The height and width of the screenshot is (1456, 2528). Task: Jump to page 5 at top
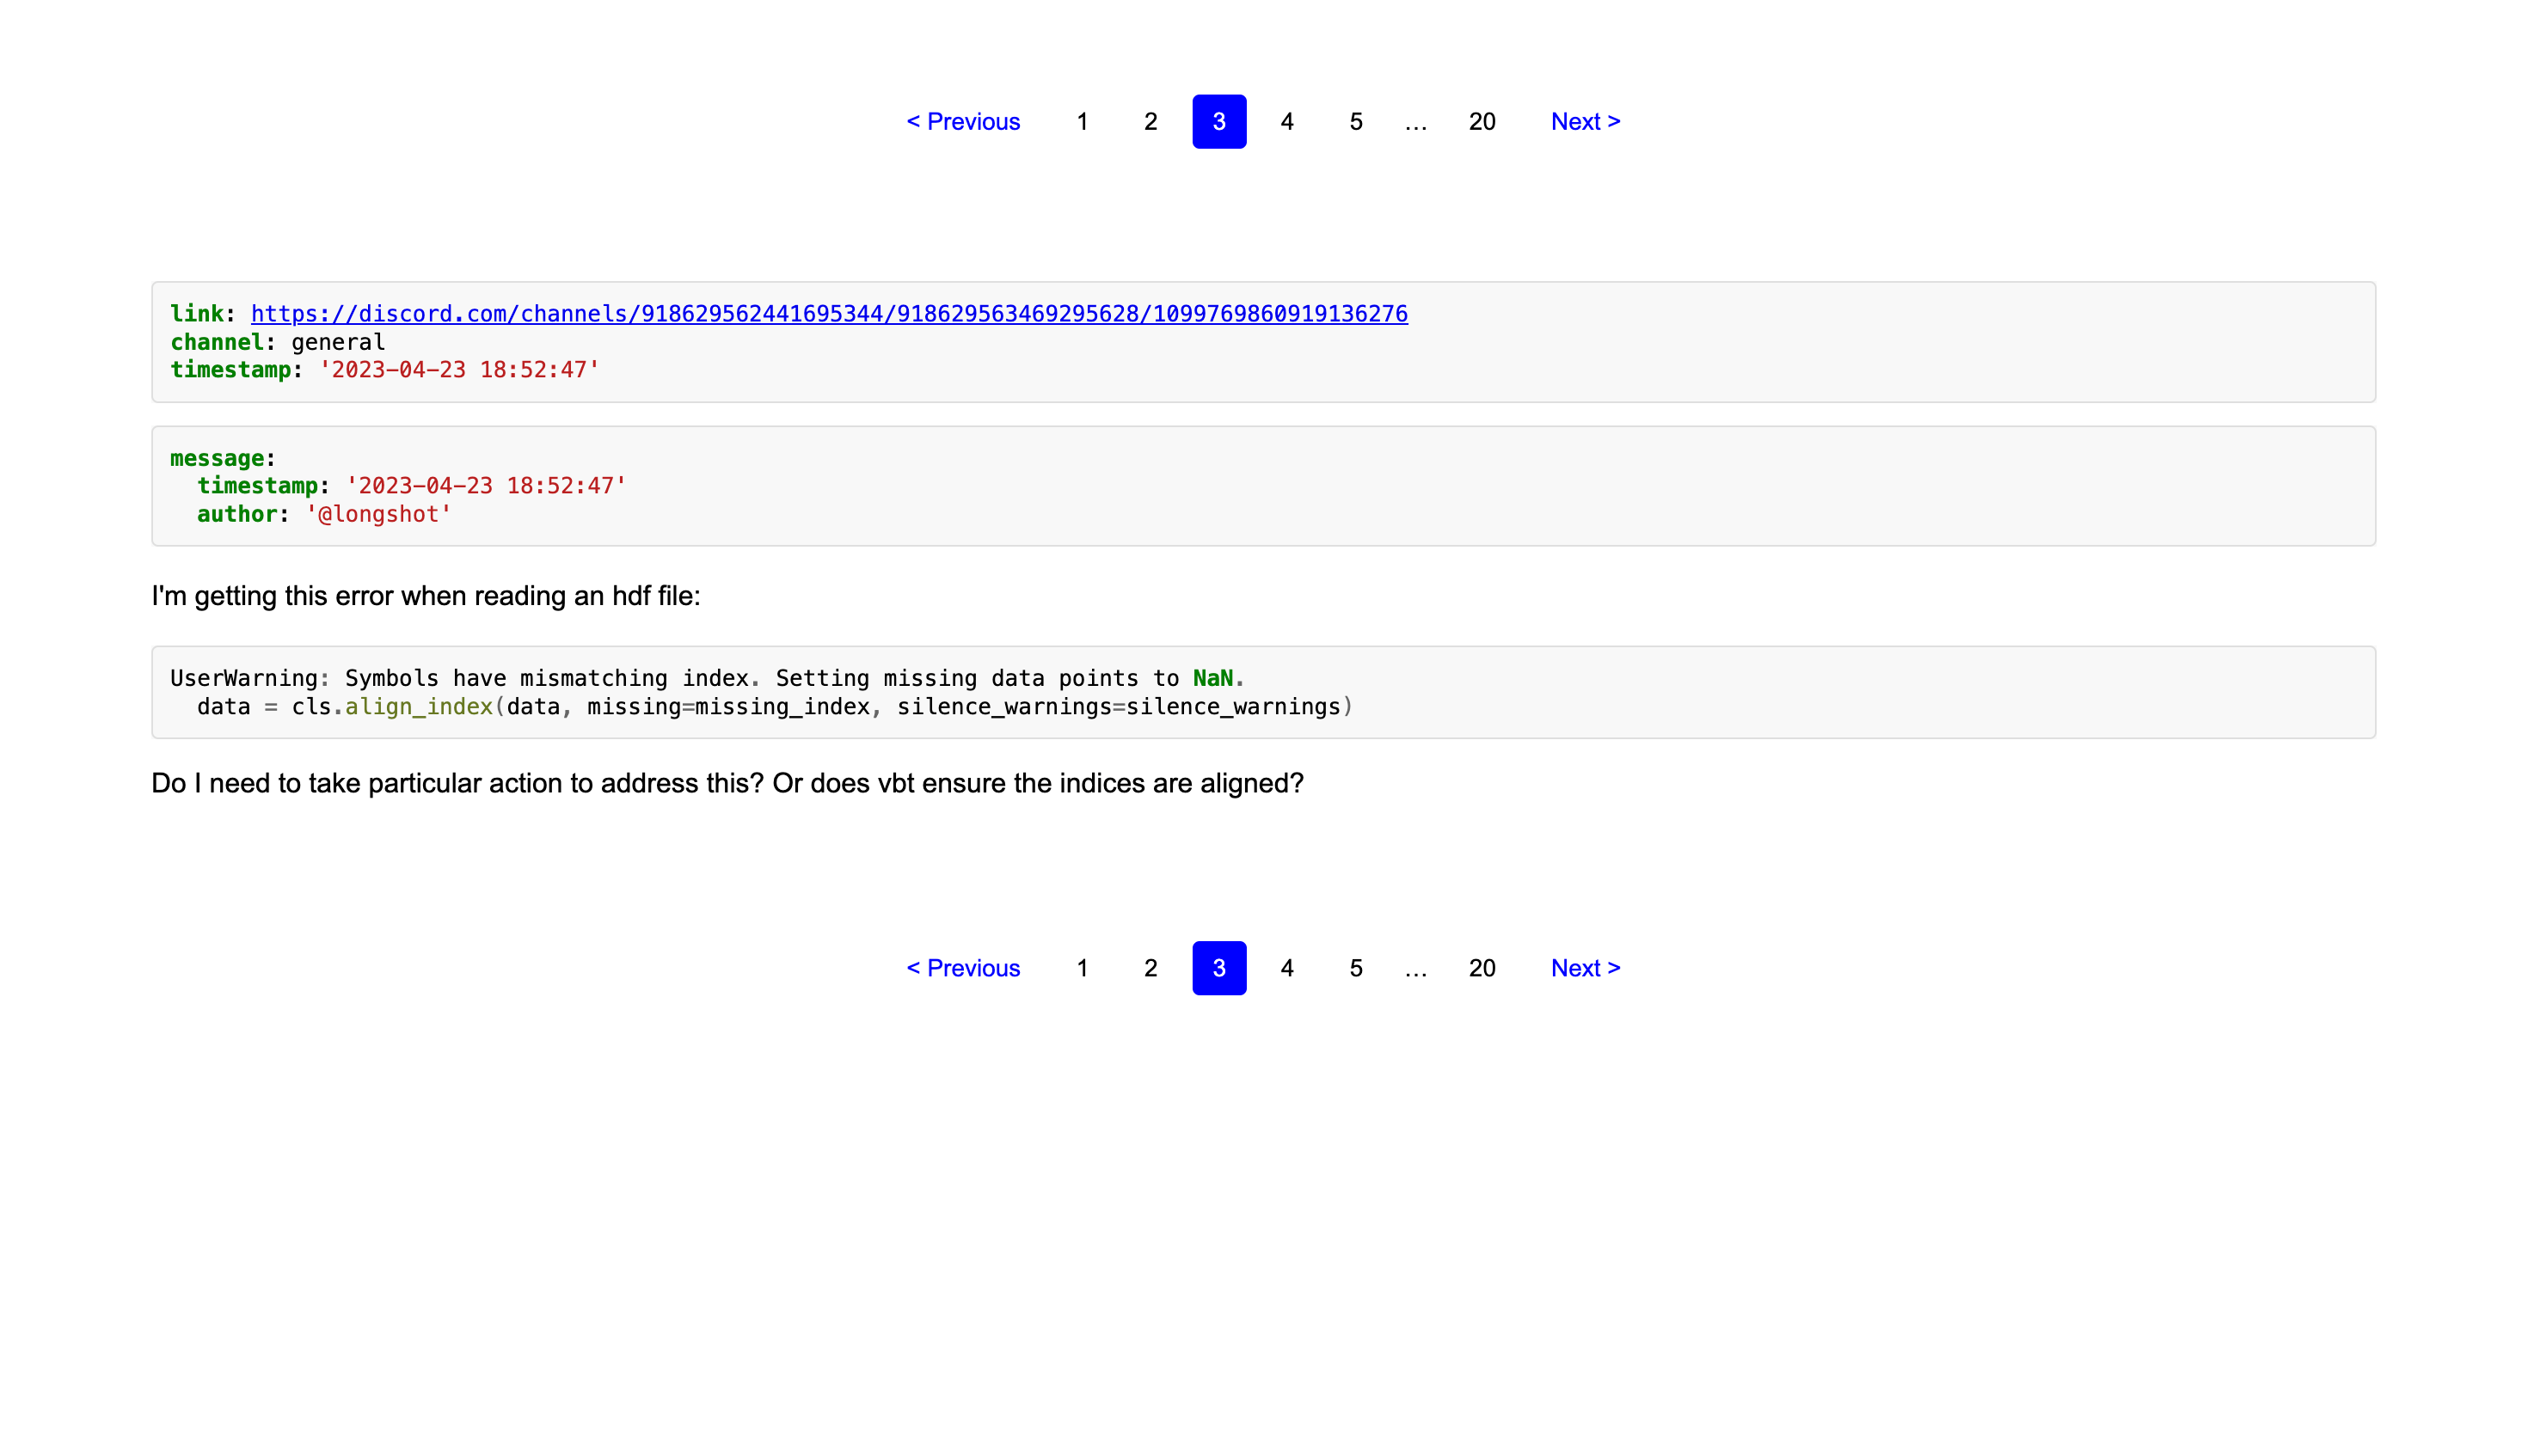click(x=1355, y=122)
